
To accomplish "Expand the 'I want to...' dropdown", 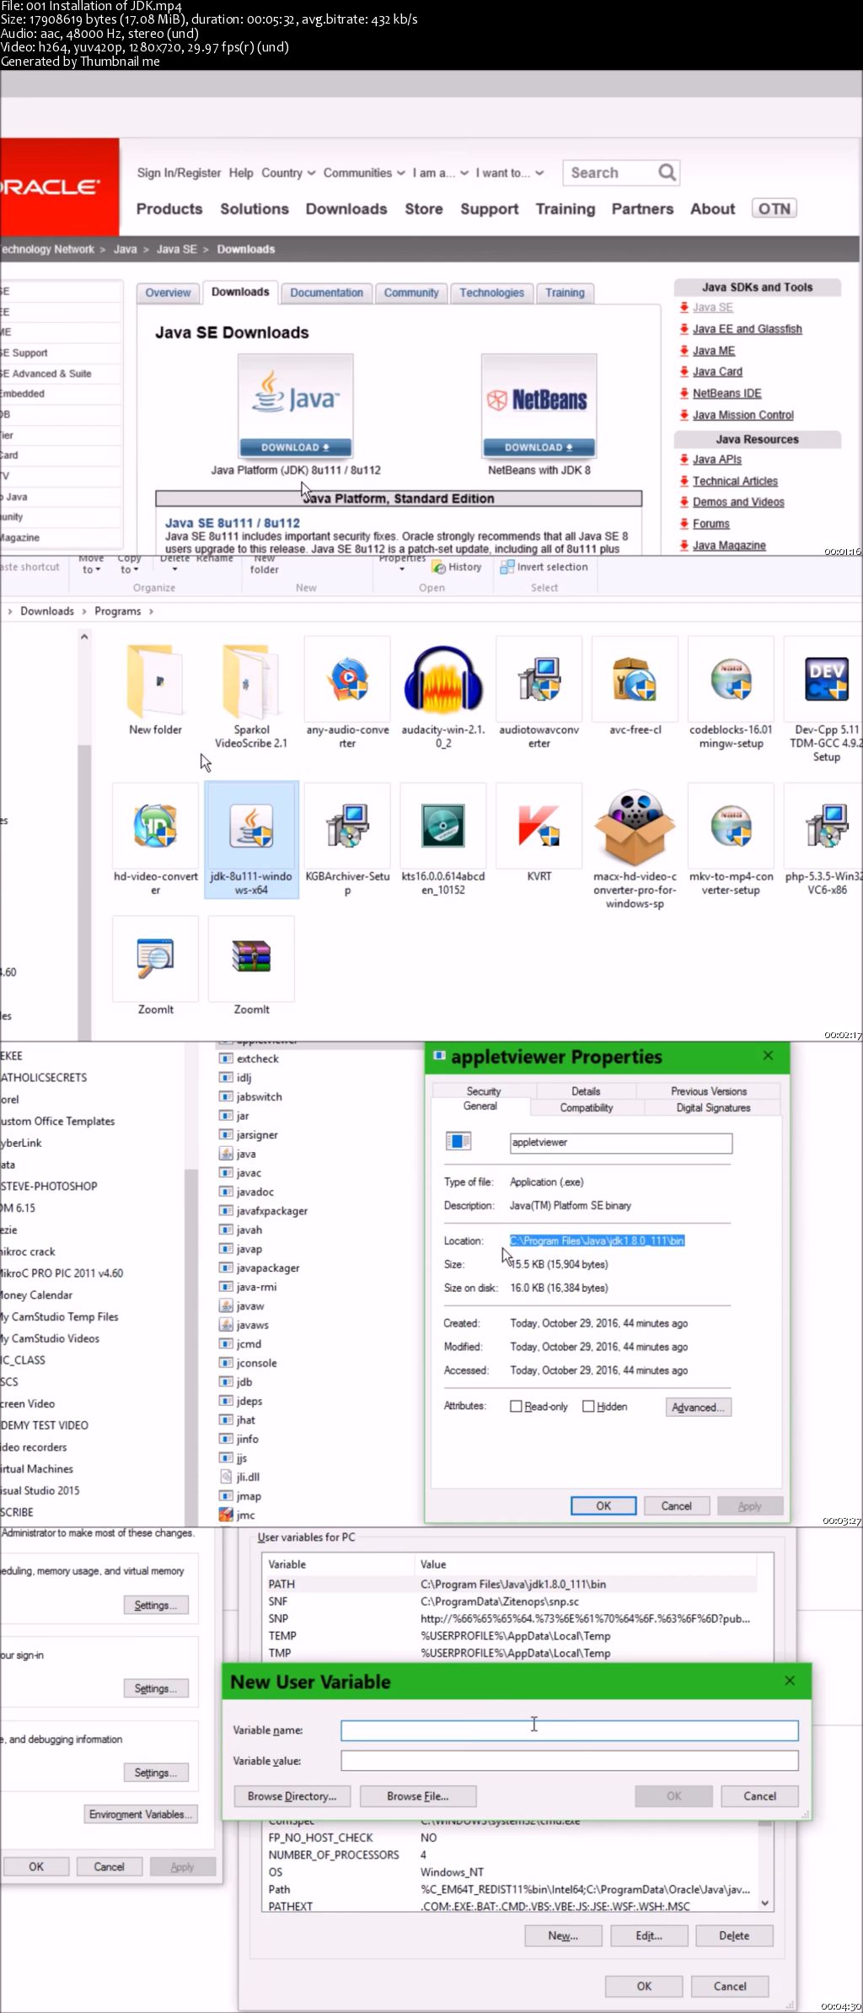I will tap(509, 173).
